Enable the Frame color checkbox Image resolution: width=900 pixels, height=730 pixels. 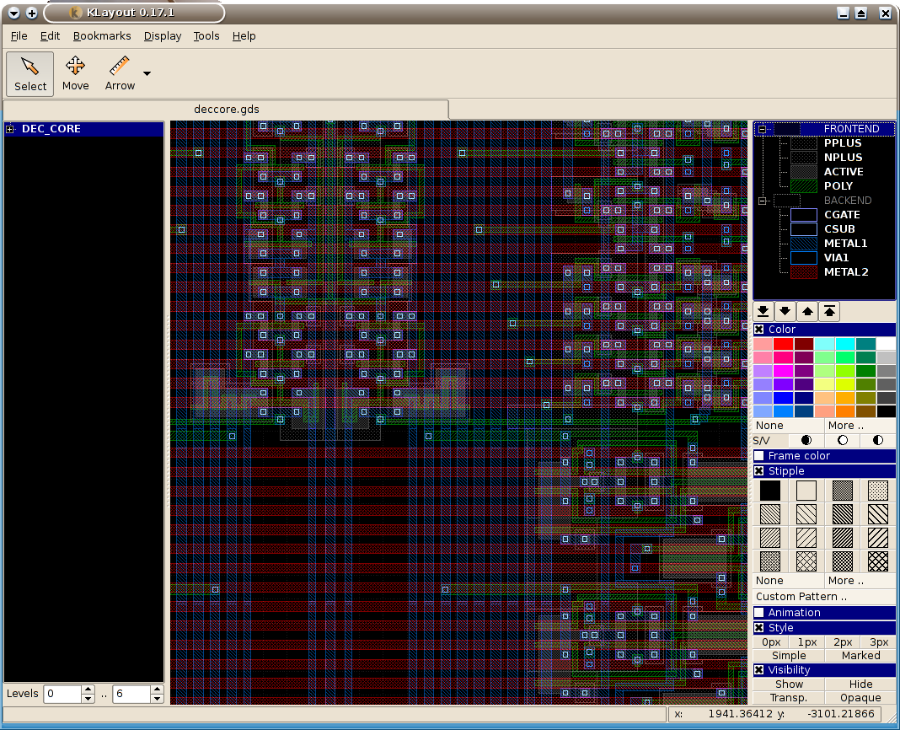pyautogui.click(x=759, y=456)
